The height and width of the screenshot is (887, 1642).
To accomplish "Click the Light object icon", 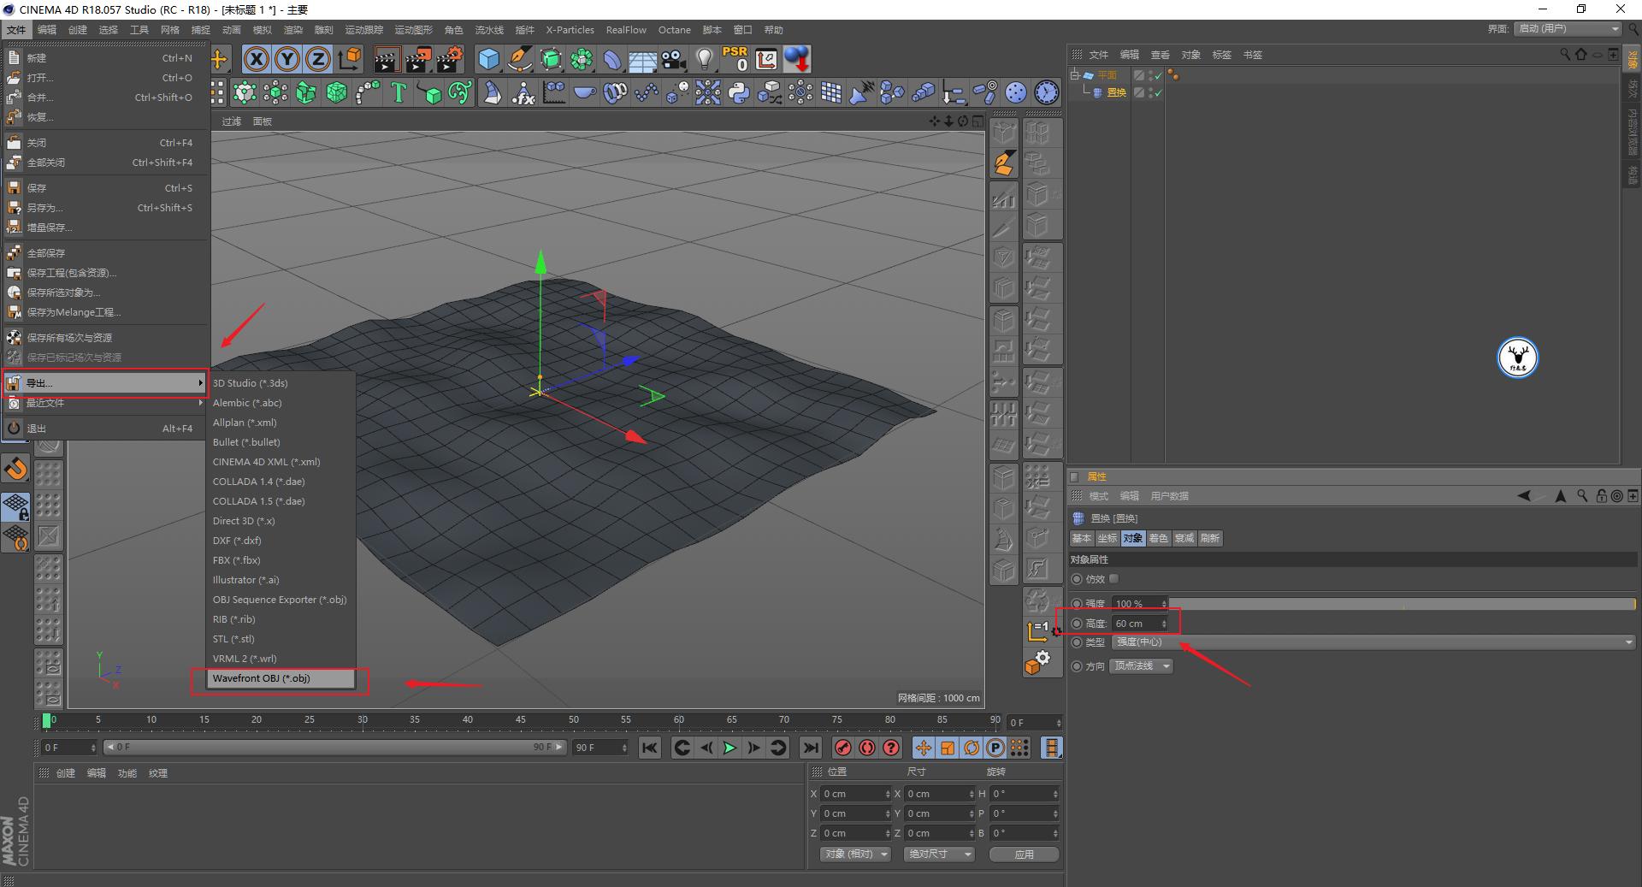I will click(704, 59).
